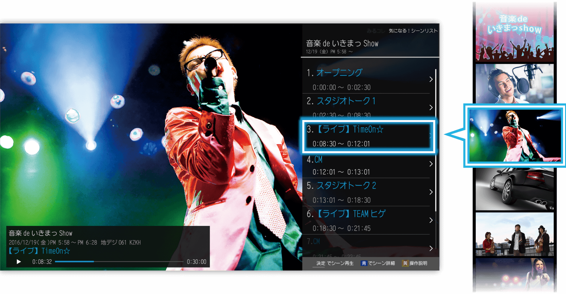
Task: Expand scene 6 【ライブ】TEAM ヒゲ chevron
Action: click(x=431, y=220)
